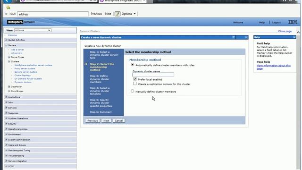Click the Help link in the header
Viewport: 302px width, 170px height.
coord(262,22)
